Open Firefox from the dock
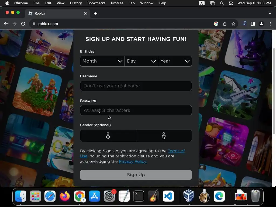Image resolution: width=276 pixels, height=207 pixels. pyautogui.click(x=65, y=196)
